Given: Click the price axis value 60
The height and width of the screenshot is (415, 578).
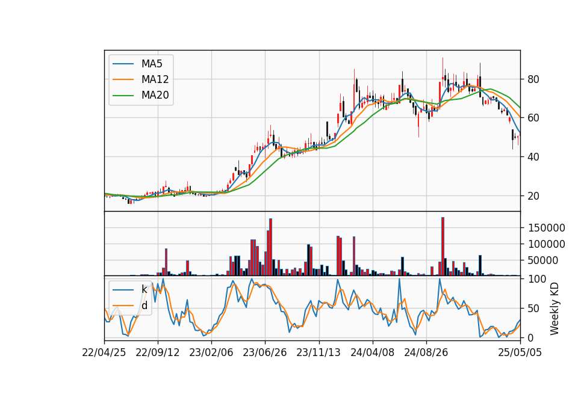Looking at the screenshot, I should (x=533, y=118).
